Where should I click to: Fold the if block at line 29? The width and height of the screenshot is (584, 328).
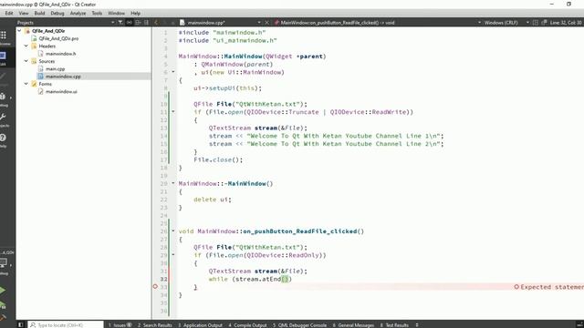pyautogui.click(x=173, y=255)
